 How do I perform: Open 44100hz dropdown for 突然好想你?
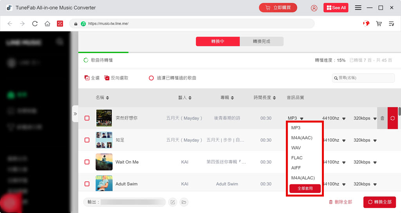(x=334, y=118)
